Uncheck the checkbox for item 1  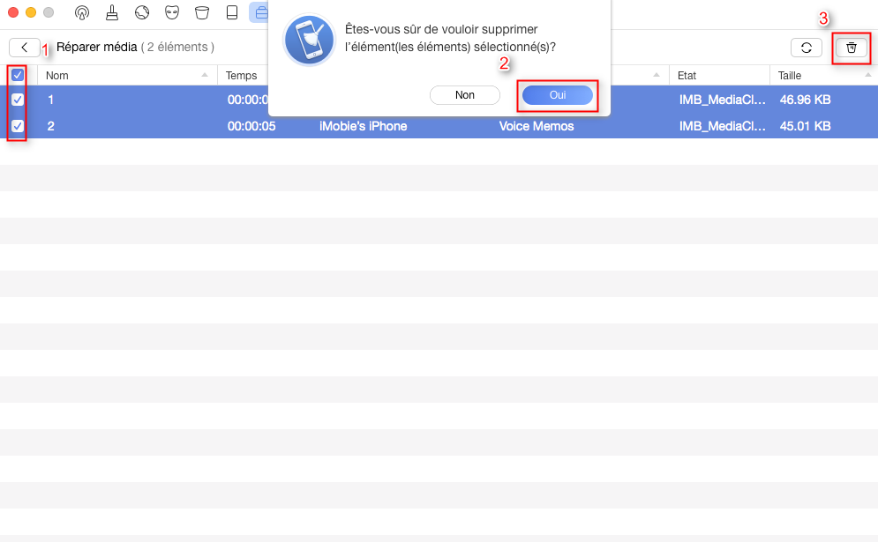tap(18, 100)
